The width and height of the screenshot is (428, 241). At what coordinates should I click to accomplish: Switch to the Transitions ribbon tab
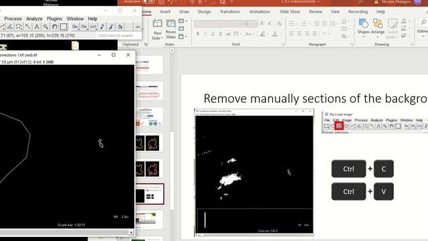click(x=230, y=12)
